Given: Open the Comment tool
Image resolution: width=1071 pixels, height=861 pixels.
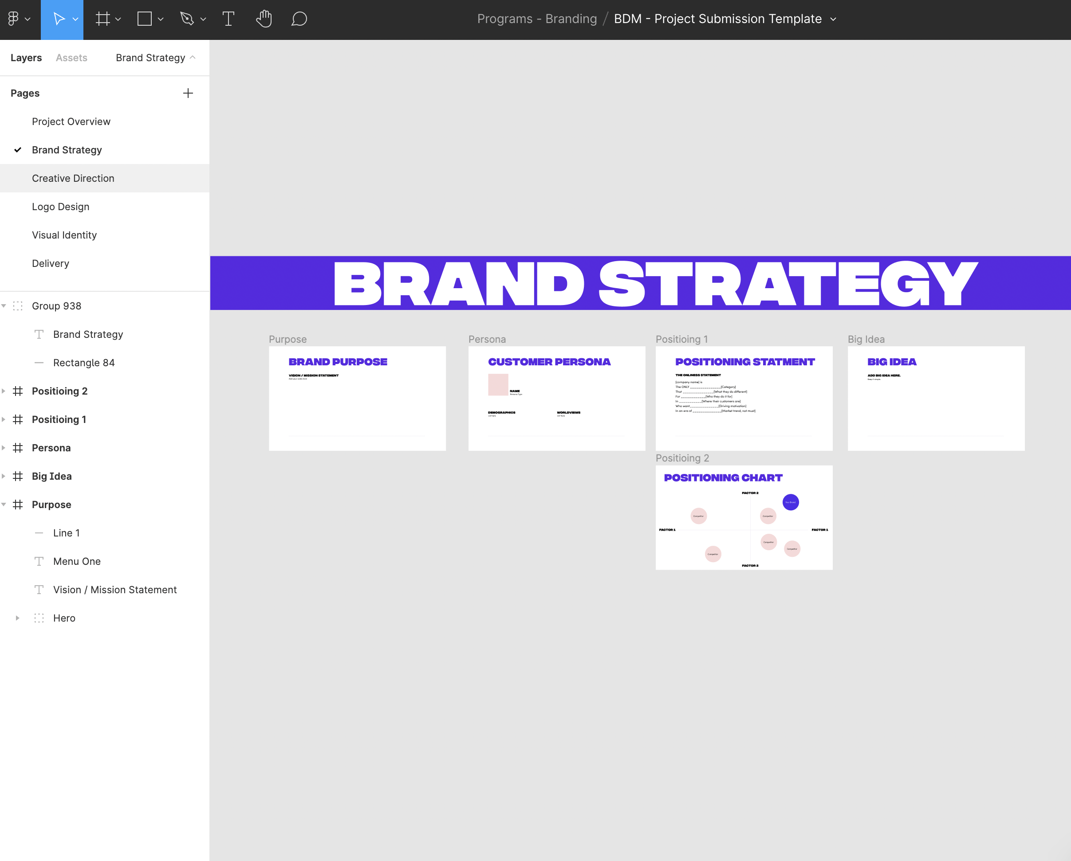Looking at the screenshot, I should [x=299, y=20].
